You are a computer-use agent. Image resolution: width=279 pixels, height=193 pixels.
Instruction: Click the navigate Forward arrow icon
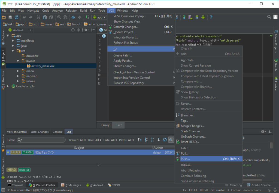(x=80, y=17)
